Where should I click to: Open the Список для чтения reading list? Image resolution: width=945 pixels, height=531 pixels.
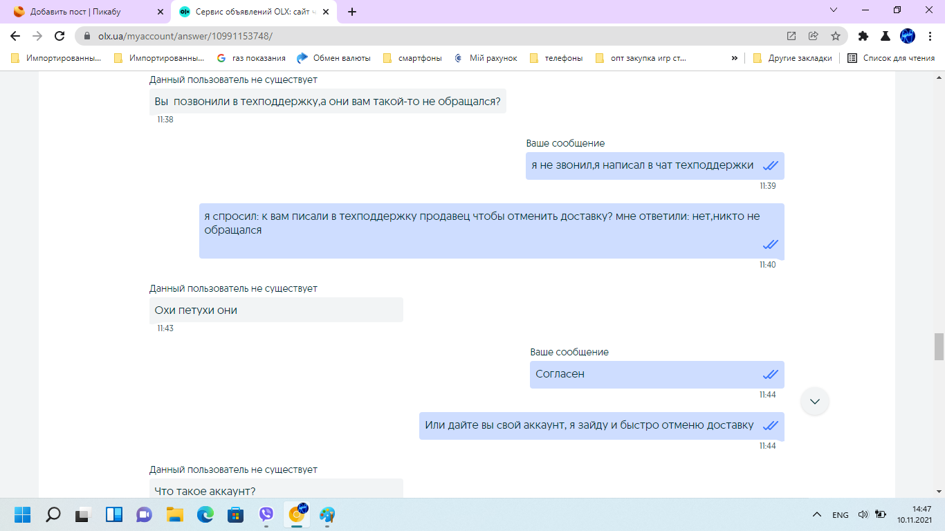click(891, 58)
